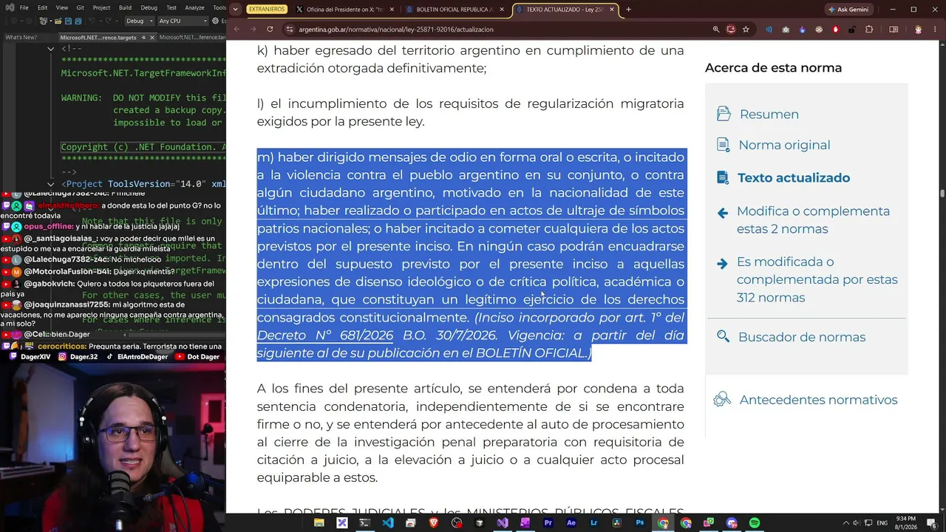
Task: Open the Resumen icon in the sidebar
Action: 724,114
